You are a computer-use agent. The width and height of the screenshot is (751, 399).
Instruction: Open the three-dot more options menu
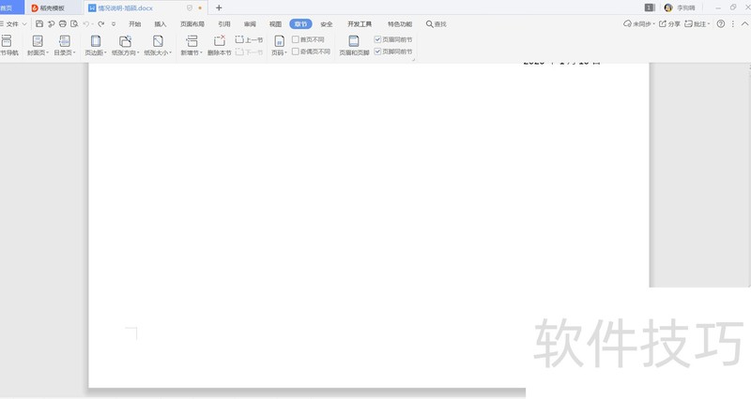click(733, 24)
